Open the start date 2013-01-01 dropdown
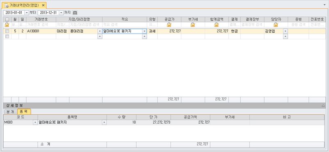The height and width of the screenshot is (152, 329). coord(27,13)
